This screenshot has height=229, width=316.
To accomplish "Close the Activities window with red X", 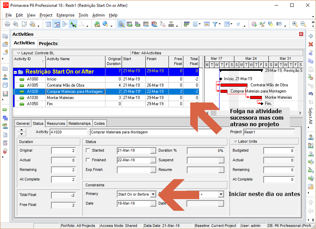I will pos(301,34).
